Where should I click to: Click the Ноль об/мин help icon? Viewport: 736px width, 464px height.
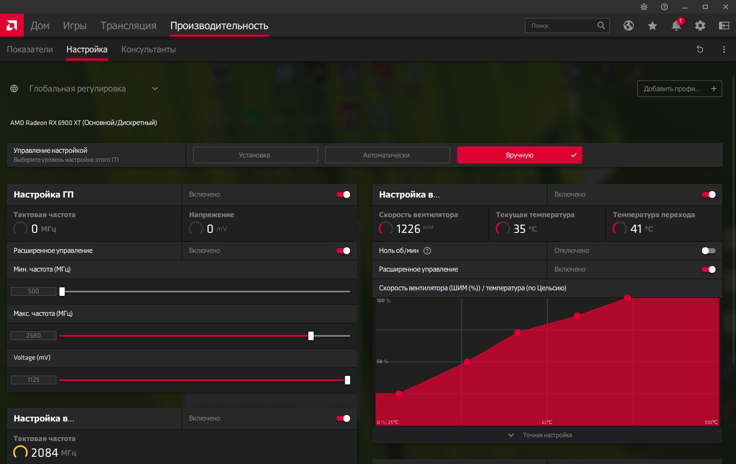427,251
